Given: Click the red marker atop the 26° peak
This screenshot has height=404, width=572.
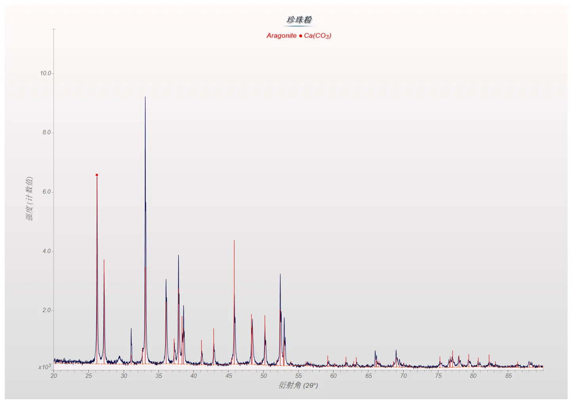Looking at the screenshot, I should [97, 175].
